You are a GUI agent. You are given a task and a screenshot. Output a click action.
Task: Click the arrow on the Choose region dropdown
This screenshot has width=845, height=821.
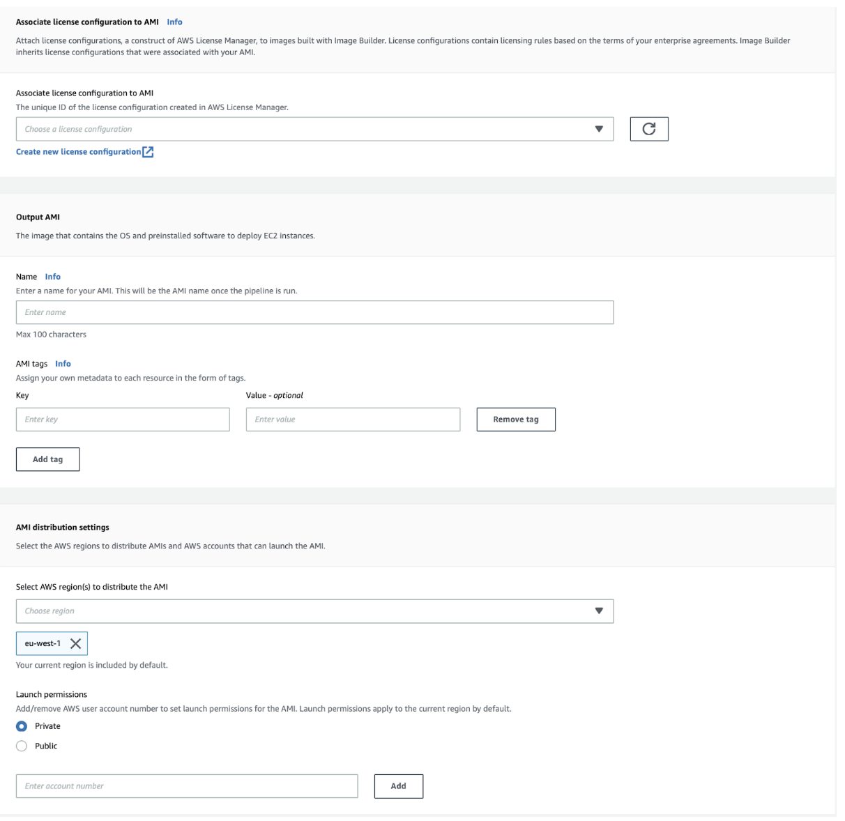click(x=598, y=611)
